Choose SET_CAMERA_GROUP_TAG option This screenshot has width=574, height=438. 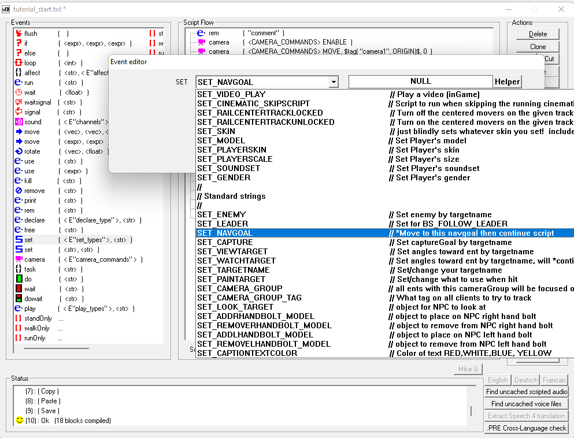tap(385, 298)
